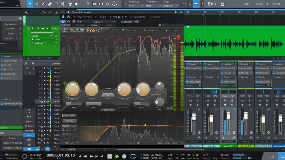This screenshot has height=160, width=285.
Task: Start playback with the green Play button
Action: click(x=117, y=156)
